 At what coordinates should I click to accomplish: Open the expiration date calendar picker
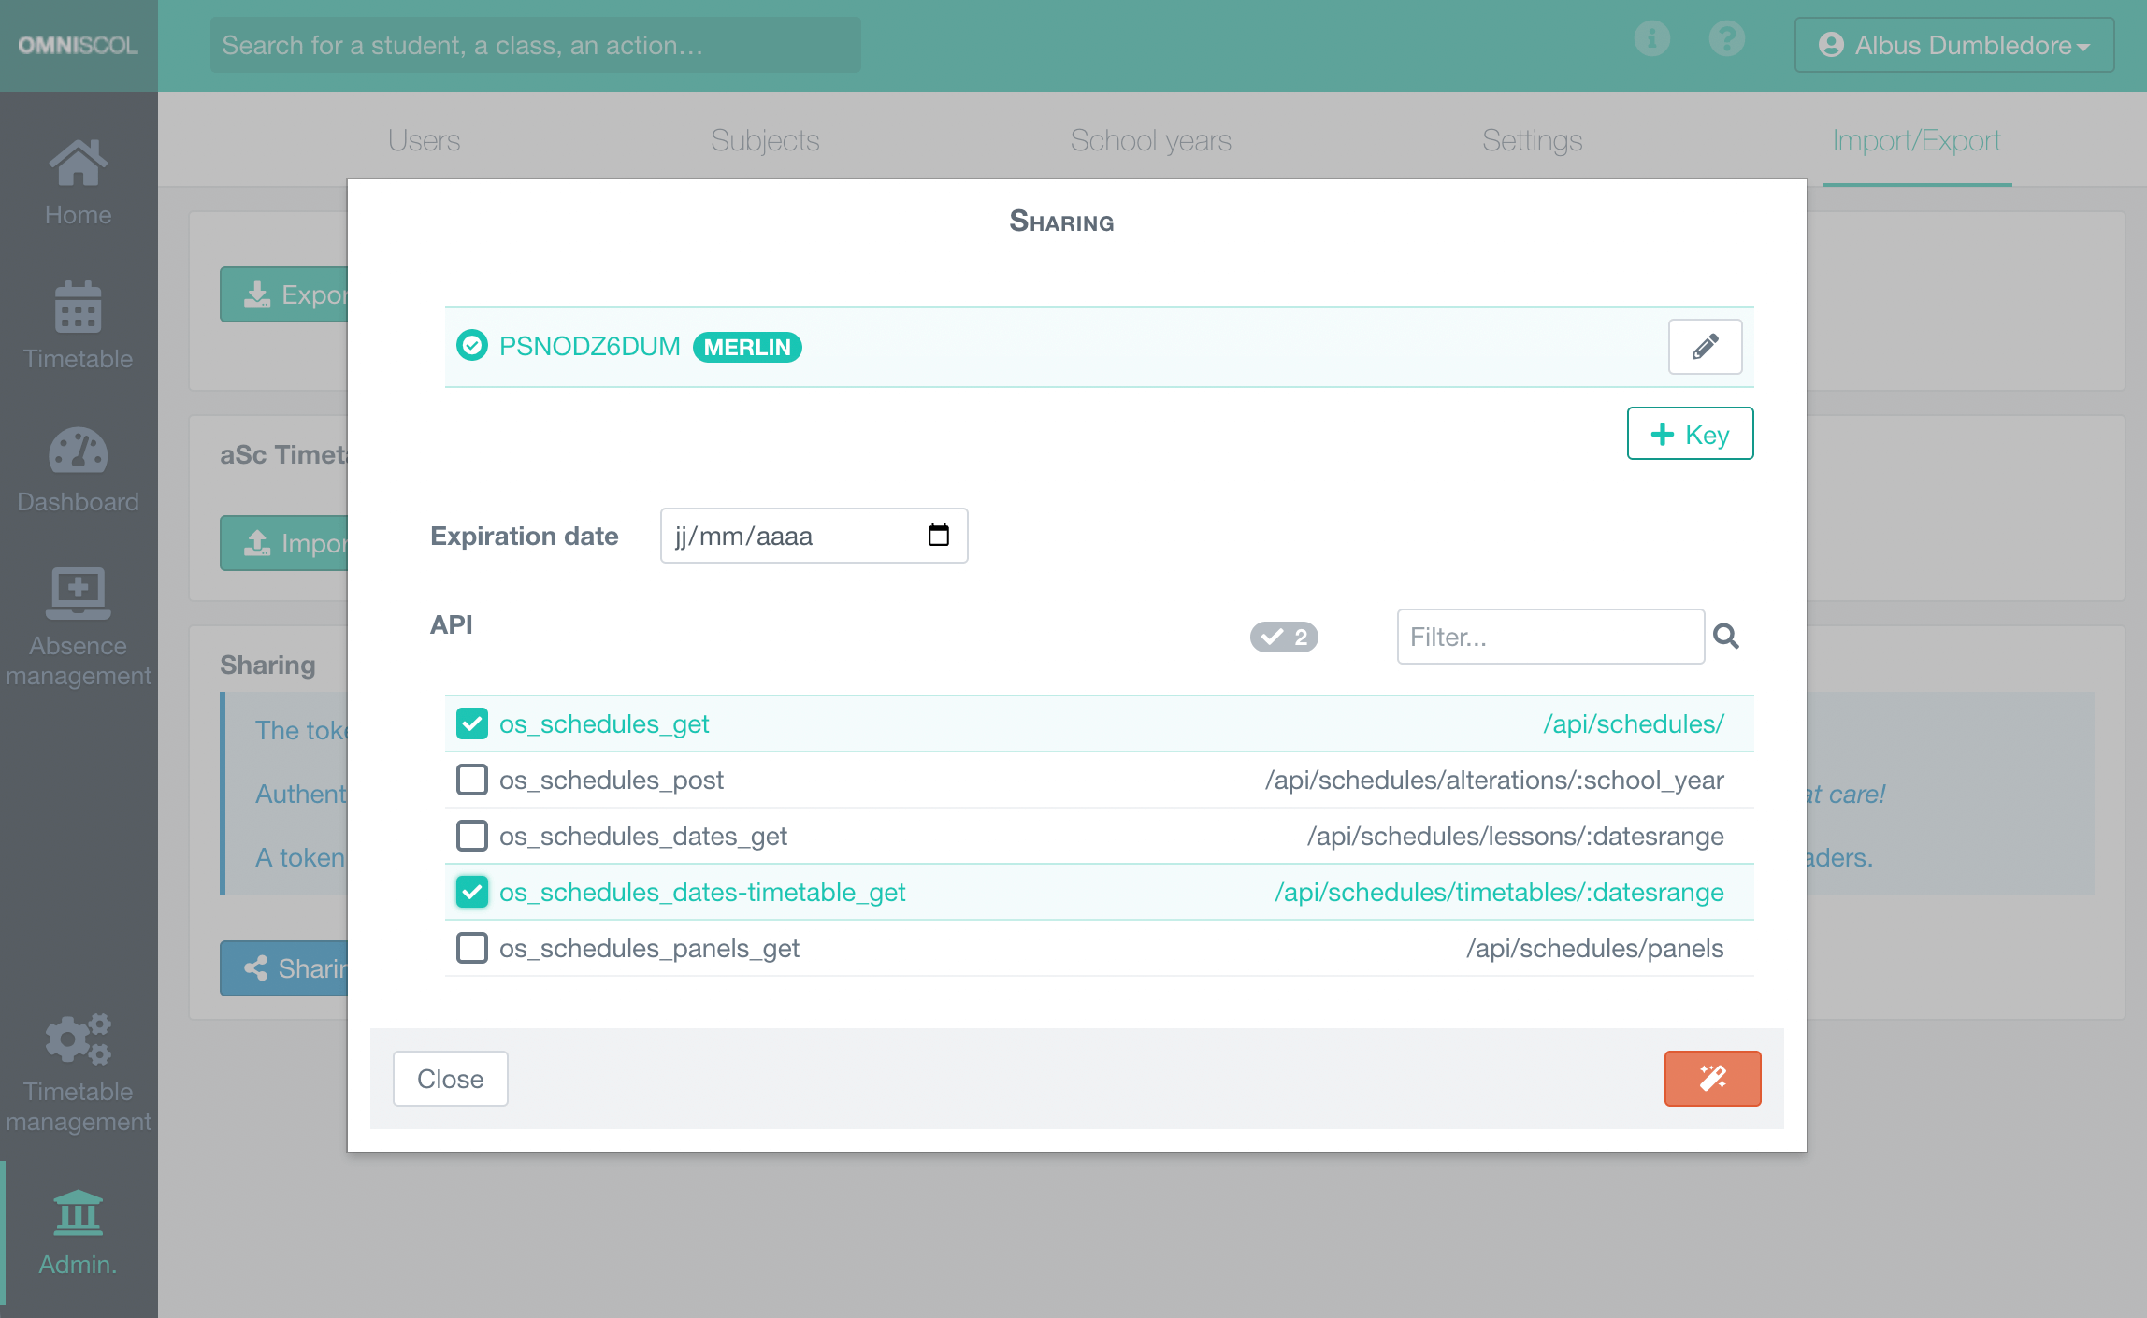click(x=938, y=535)
